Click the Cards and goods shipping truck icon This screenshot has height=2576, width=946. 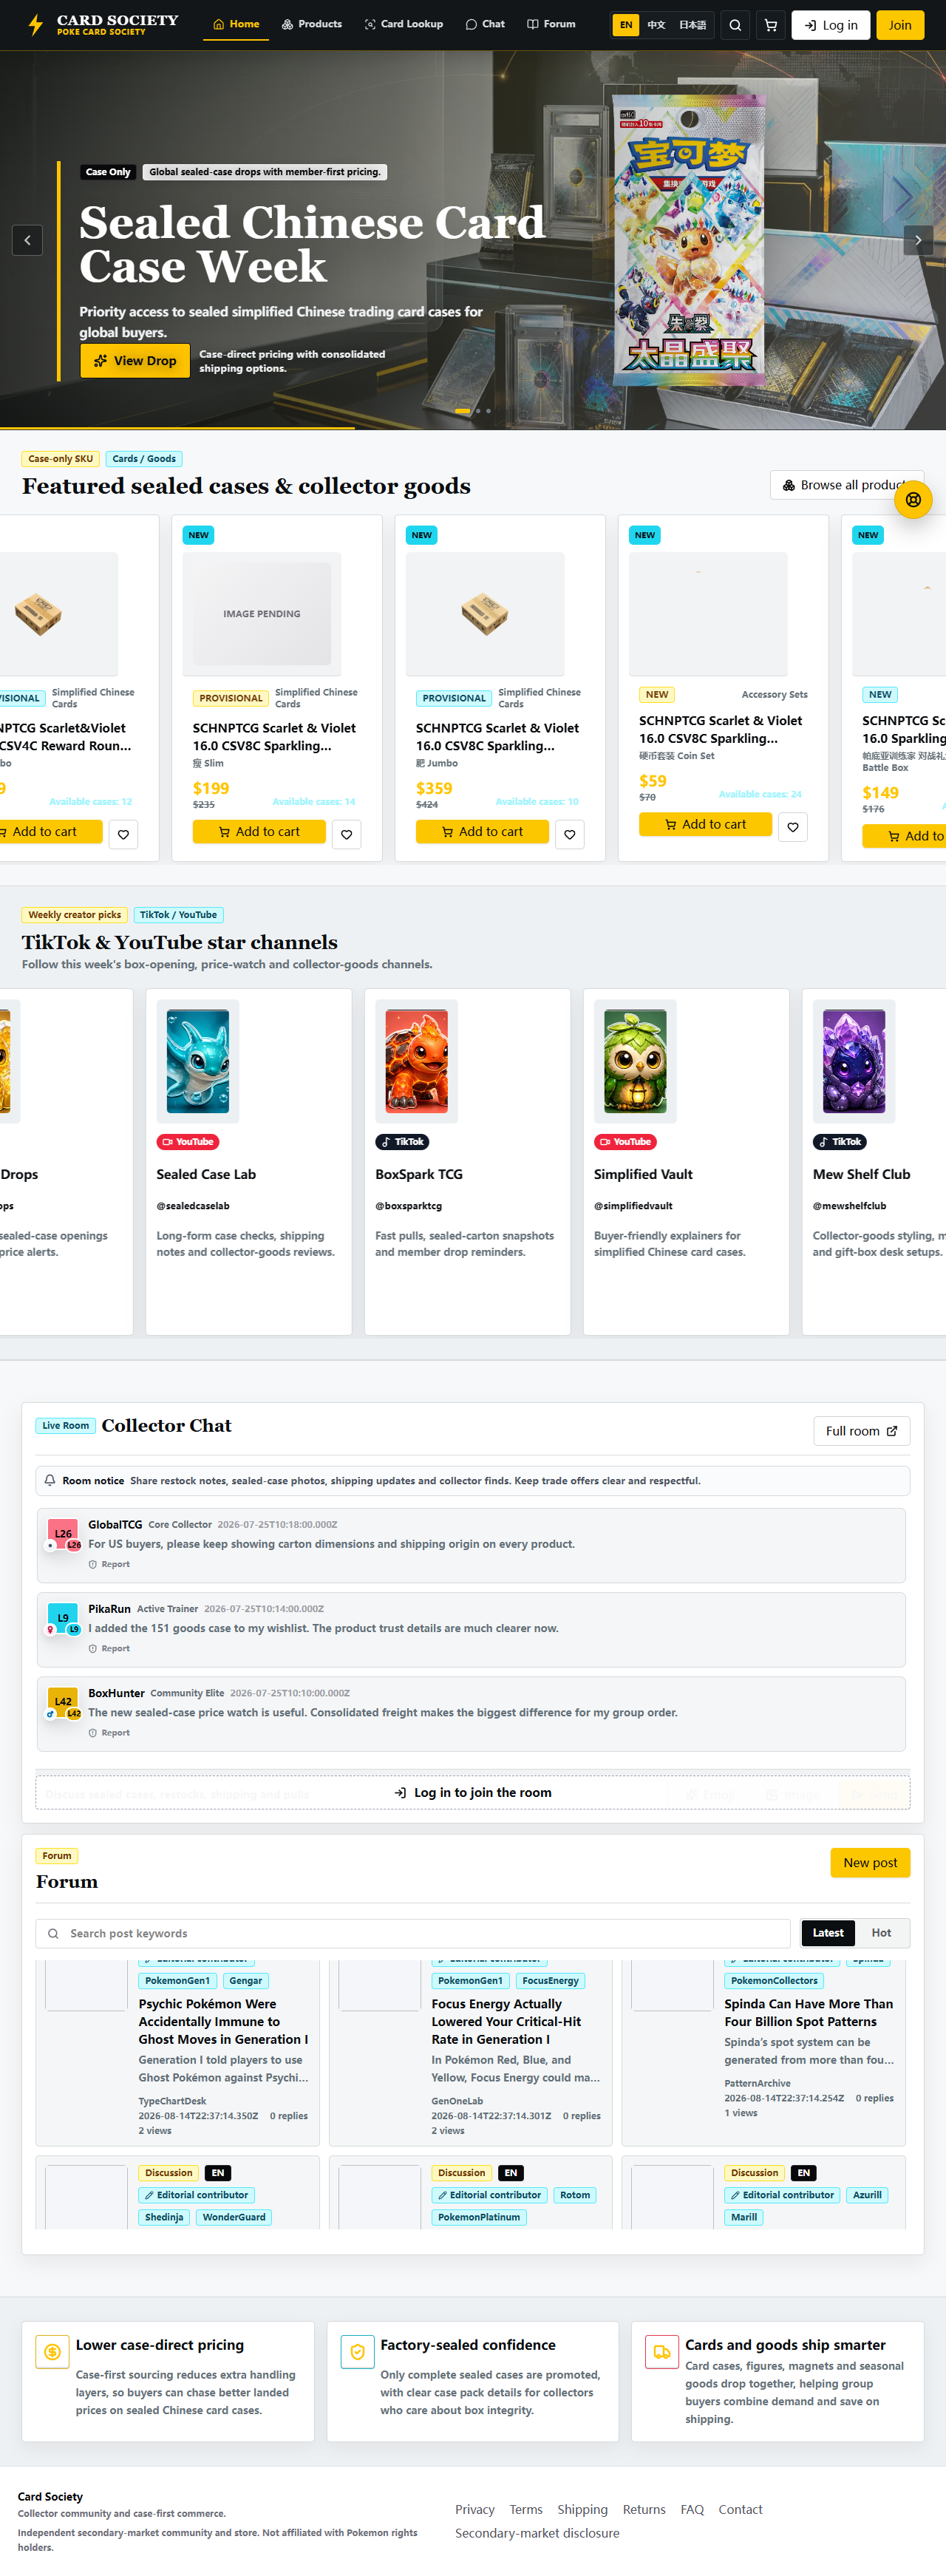(661, 2351)
